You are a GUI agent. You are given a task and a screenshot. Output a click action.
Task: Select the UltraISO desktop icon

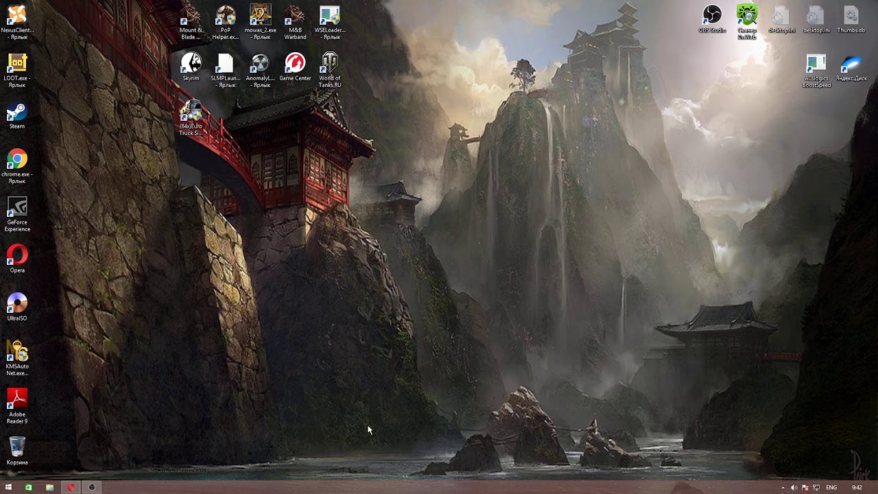coord(17,307)
